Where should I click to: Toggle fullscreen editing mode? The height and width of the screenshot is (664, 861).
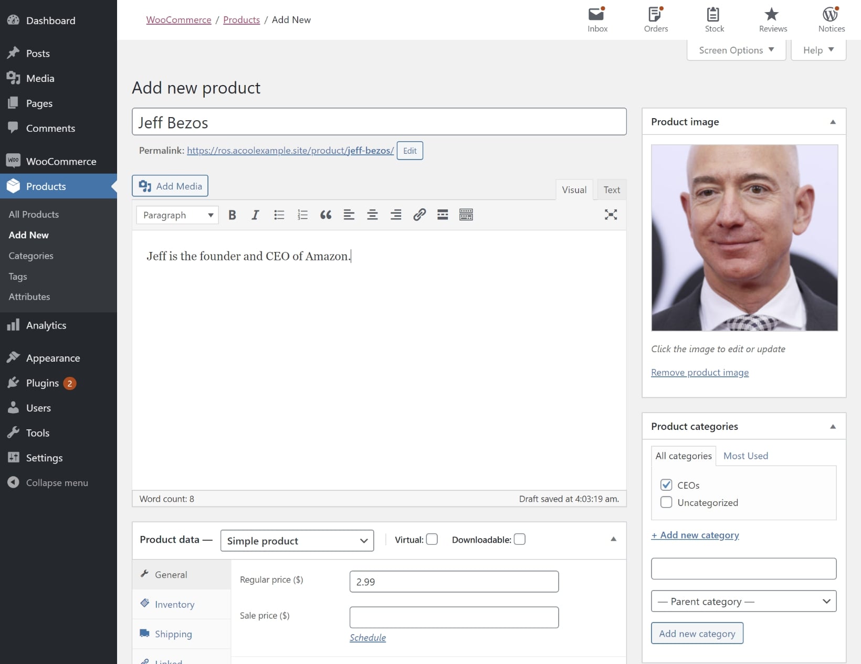tap(611, 215)
